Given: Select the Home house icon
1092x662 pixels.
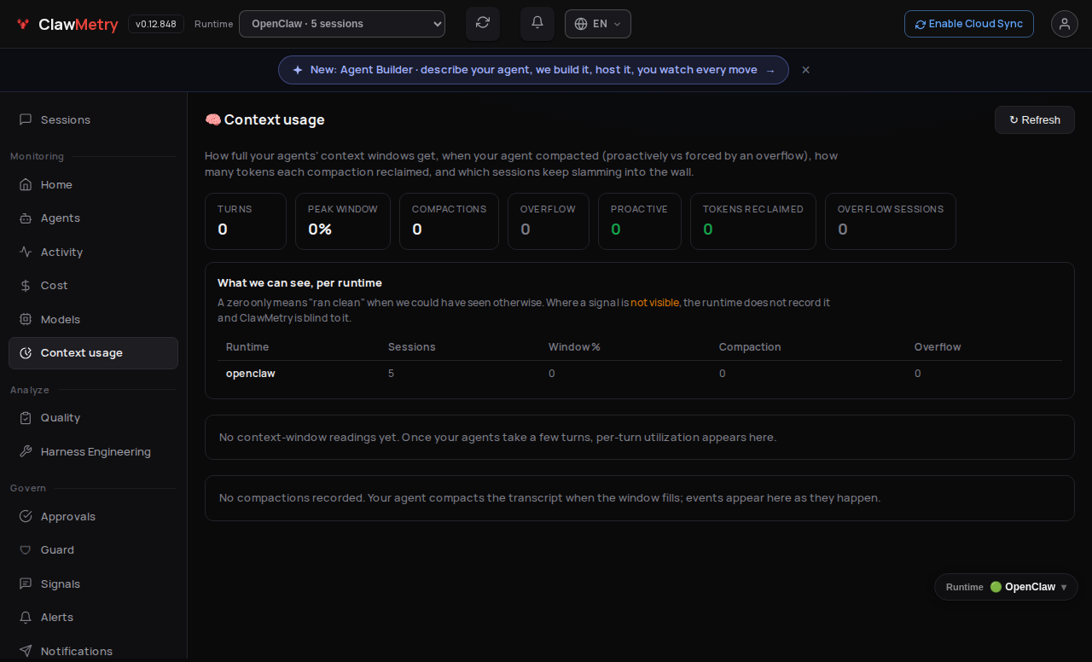Looking at the screenshot, I should pos(26,184).
